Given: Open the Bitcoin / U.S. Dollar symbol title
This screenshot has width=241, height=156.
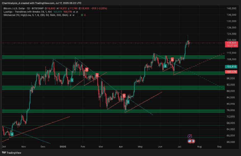Looking at the screenshot, I should coord(17,8).
